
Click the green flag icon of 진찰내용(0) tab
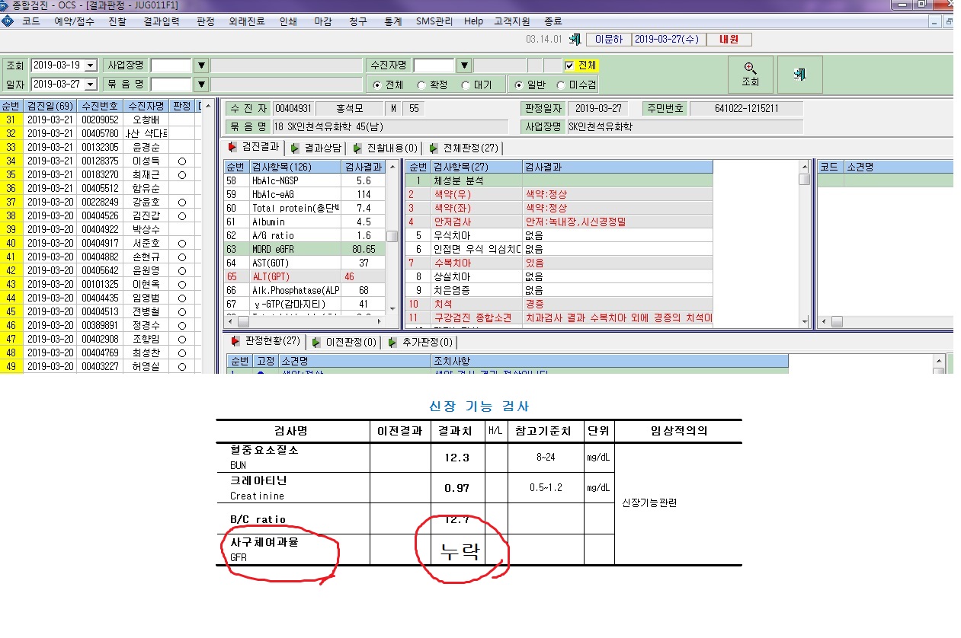tap(357, 148)
